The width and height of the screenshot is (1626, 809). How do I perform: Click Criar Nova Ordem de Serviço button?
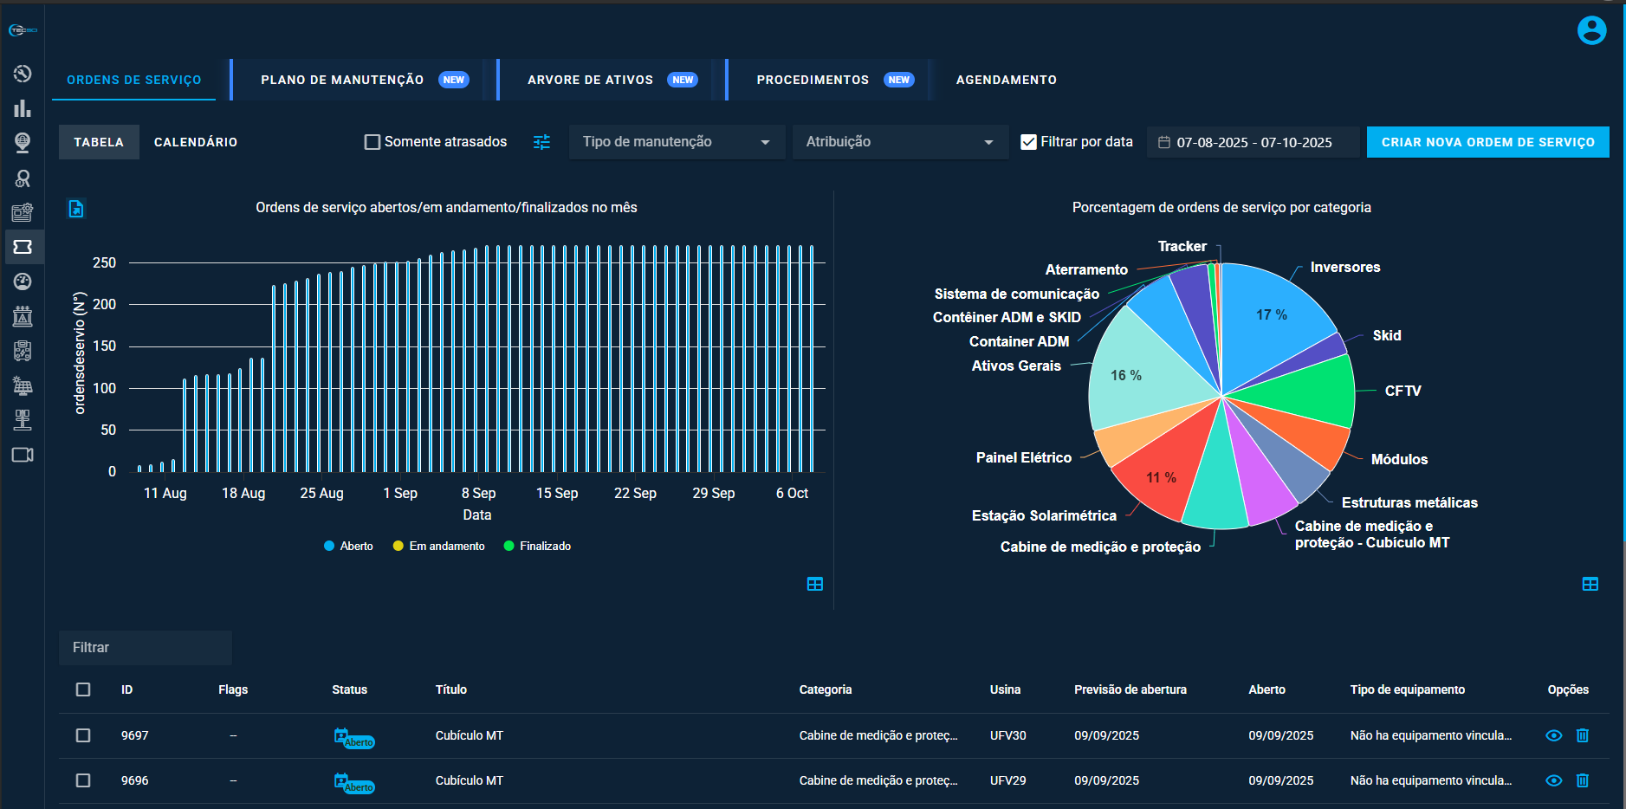(x=1487, y=142)
